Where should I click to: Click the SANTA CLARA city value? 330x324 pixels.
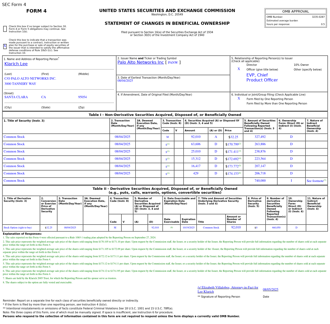tap(16, 97)
